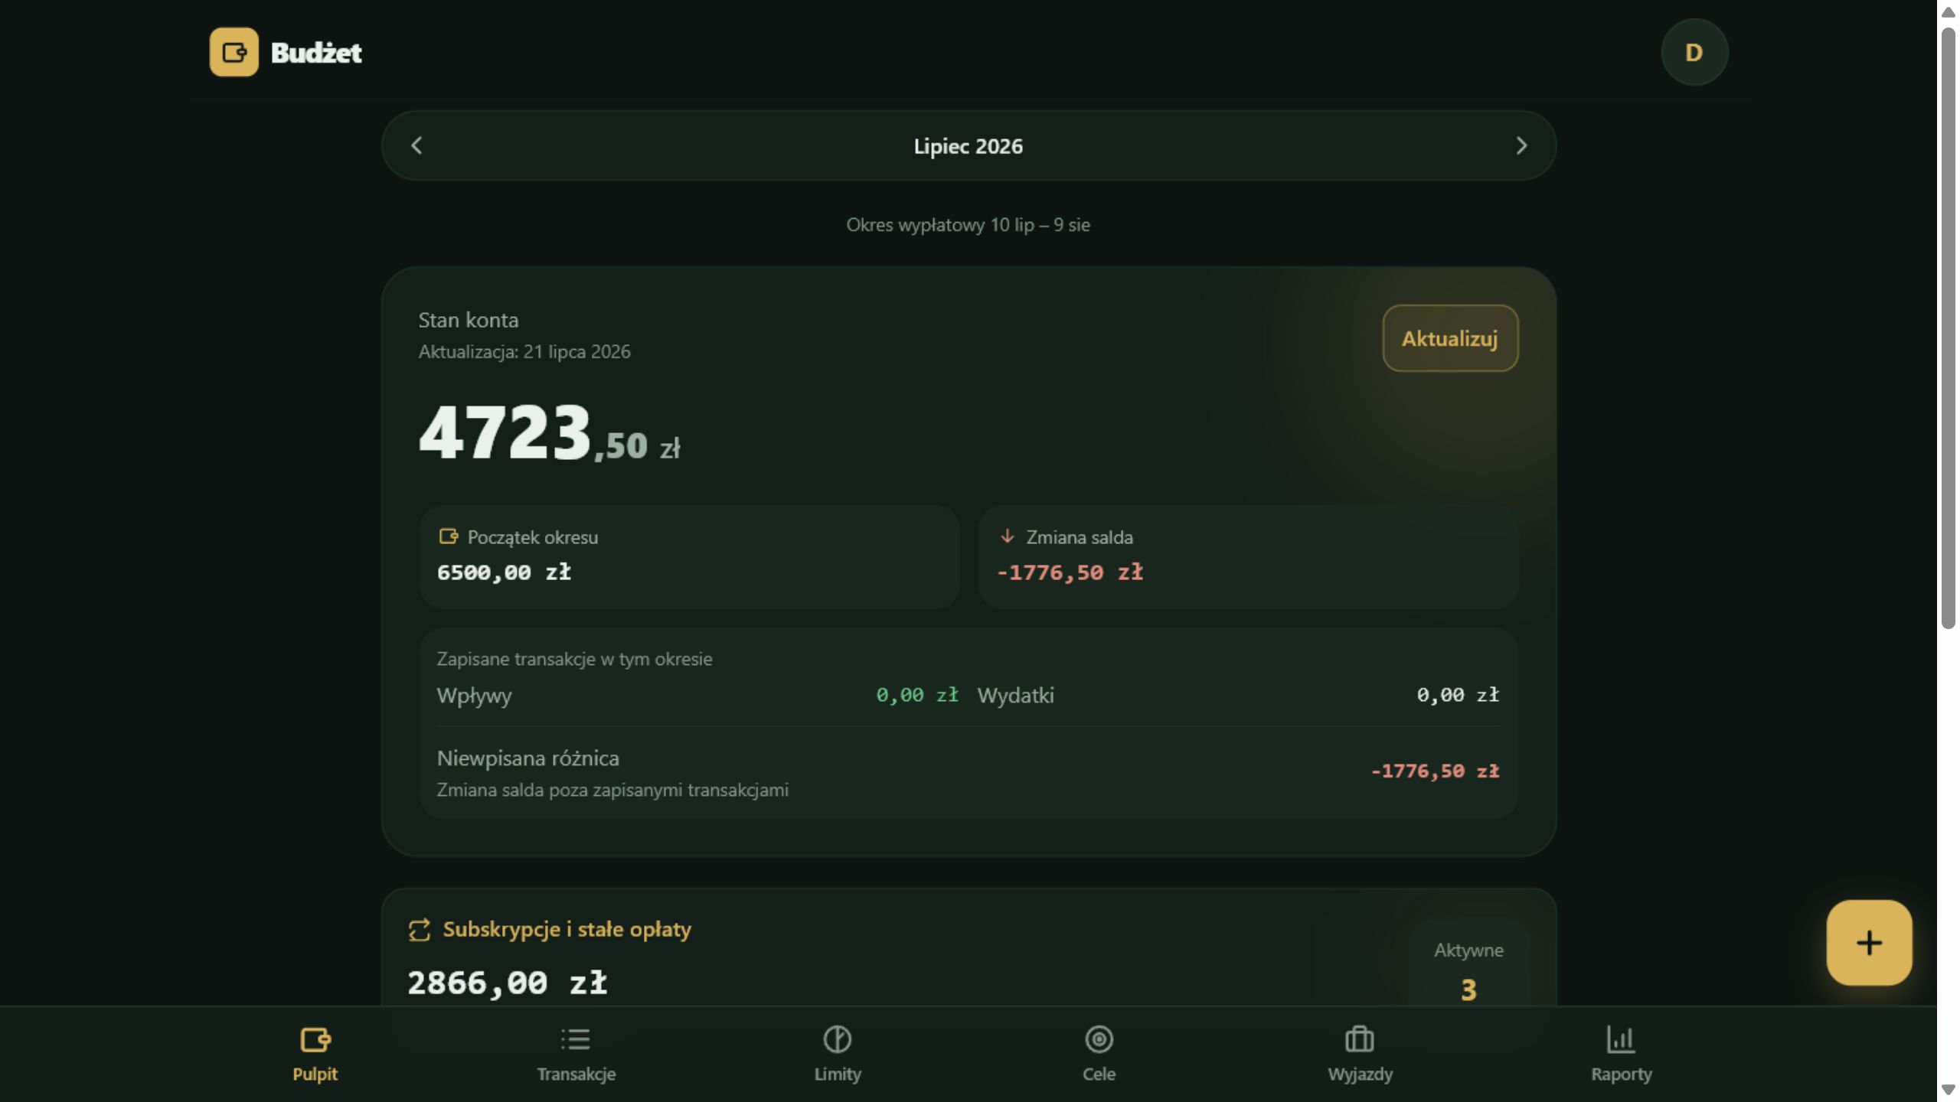Click the plus add transaction button

coord(1869,942)
